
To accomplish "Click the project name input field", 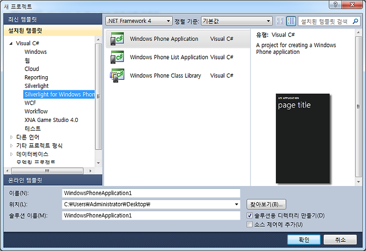I will tap(151, 193).
